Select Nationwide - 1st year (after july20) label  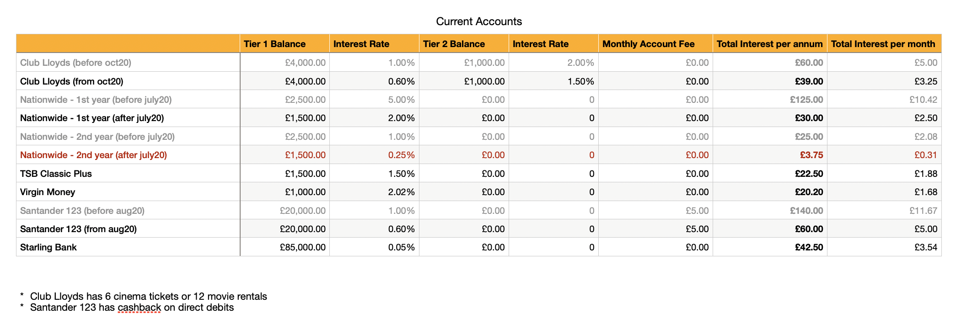[x=92, y=118]
